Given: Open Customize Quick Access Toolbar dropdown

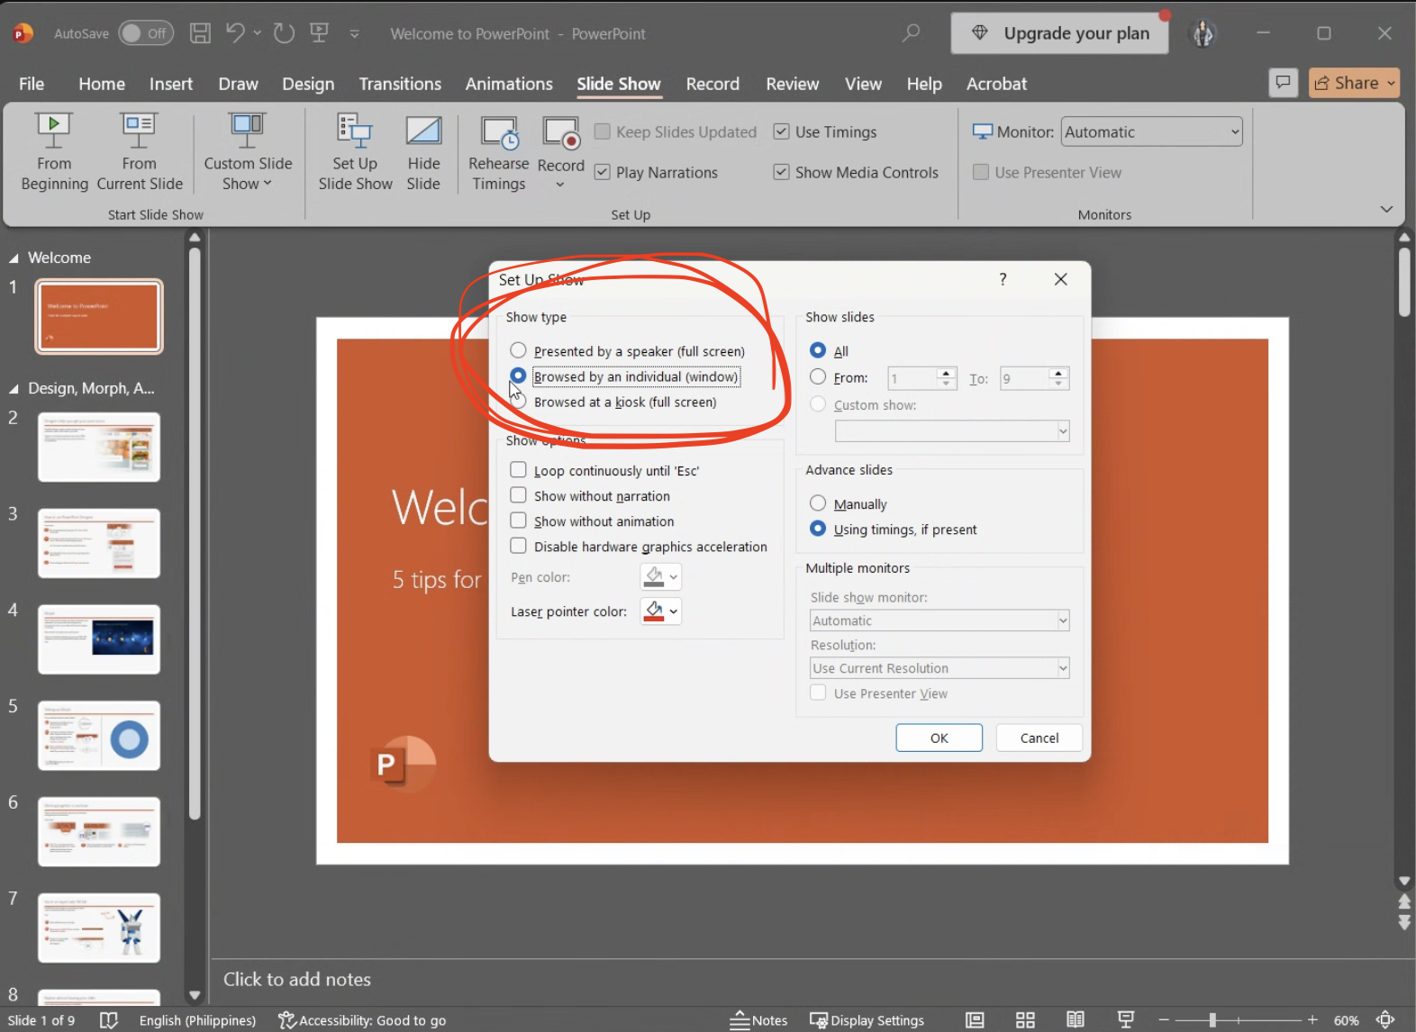Looking at the screenshot, I should tap(355, 34).
